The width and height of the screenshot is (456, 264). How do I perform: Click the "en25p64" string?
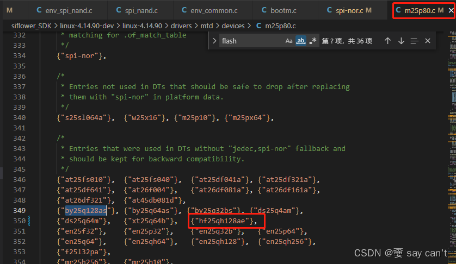281,231
